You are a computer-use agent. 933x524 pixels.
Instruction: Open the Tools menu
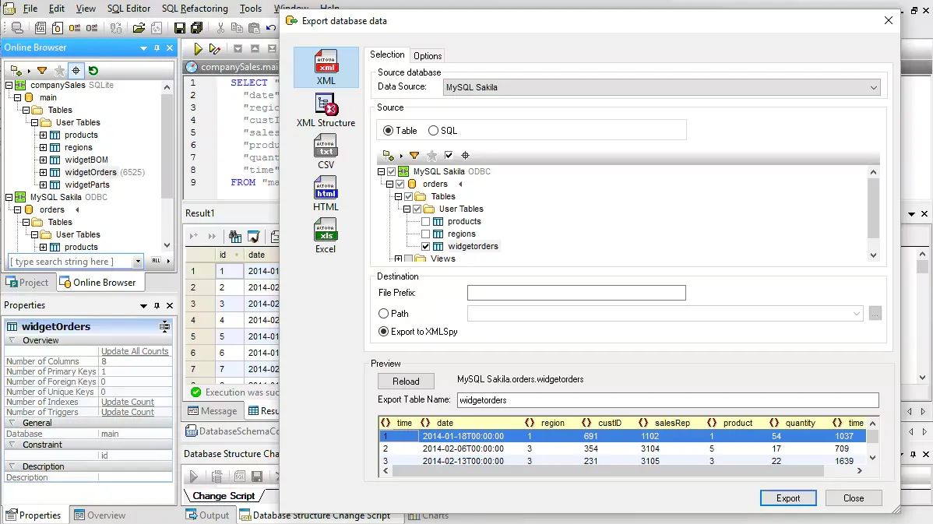(251, 9)
